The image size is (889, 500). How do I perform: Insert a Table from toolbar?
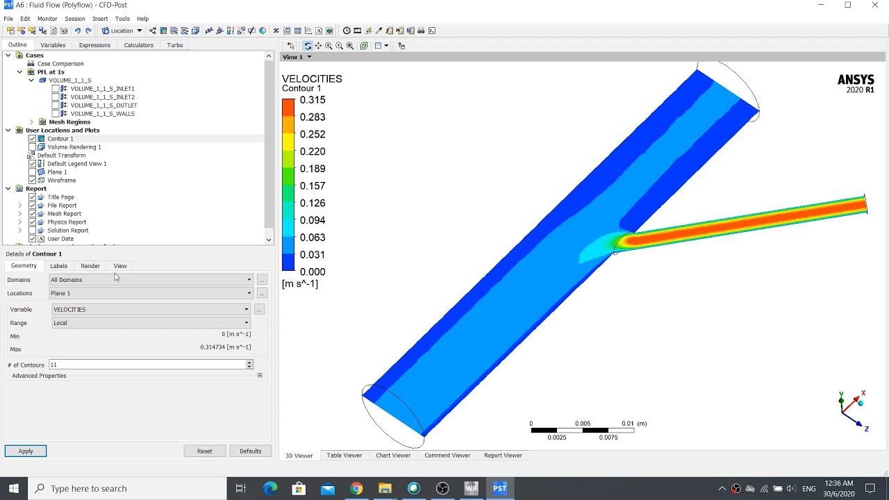pos(297,31)
